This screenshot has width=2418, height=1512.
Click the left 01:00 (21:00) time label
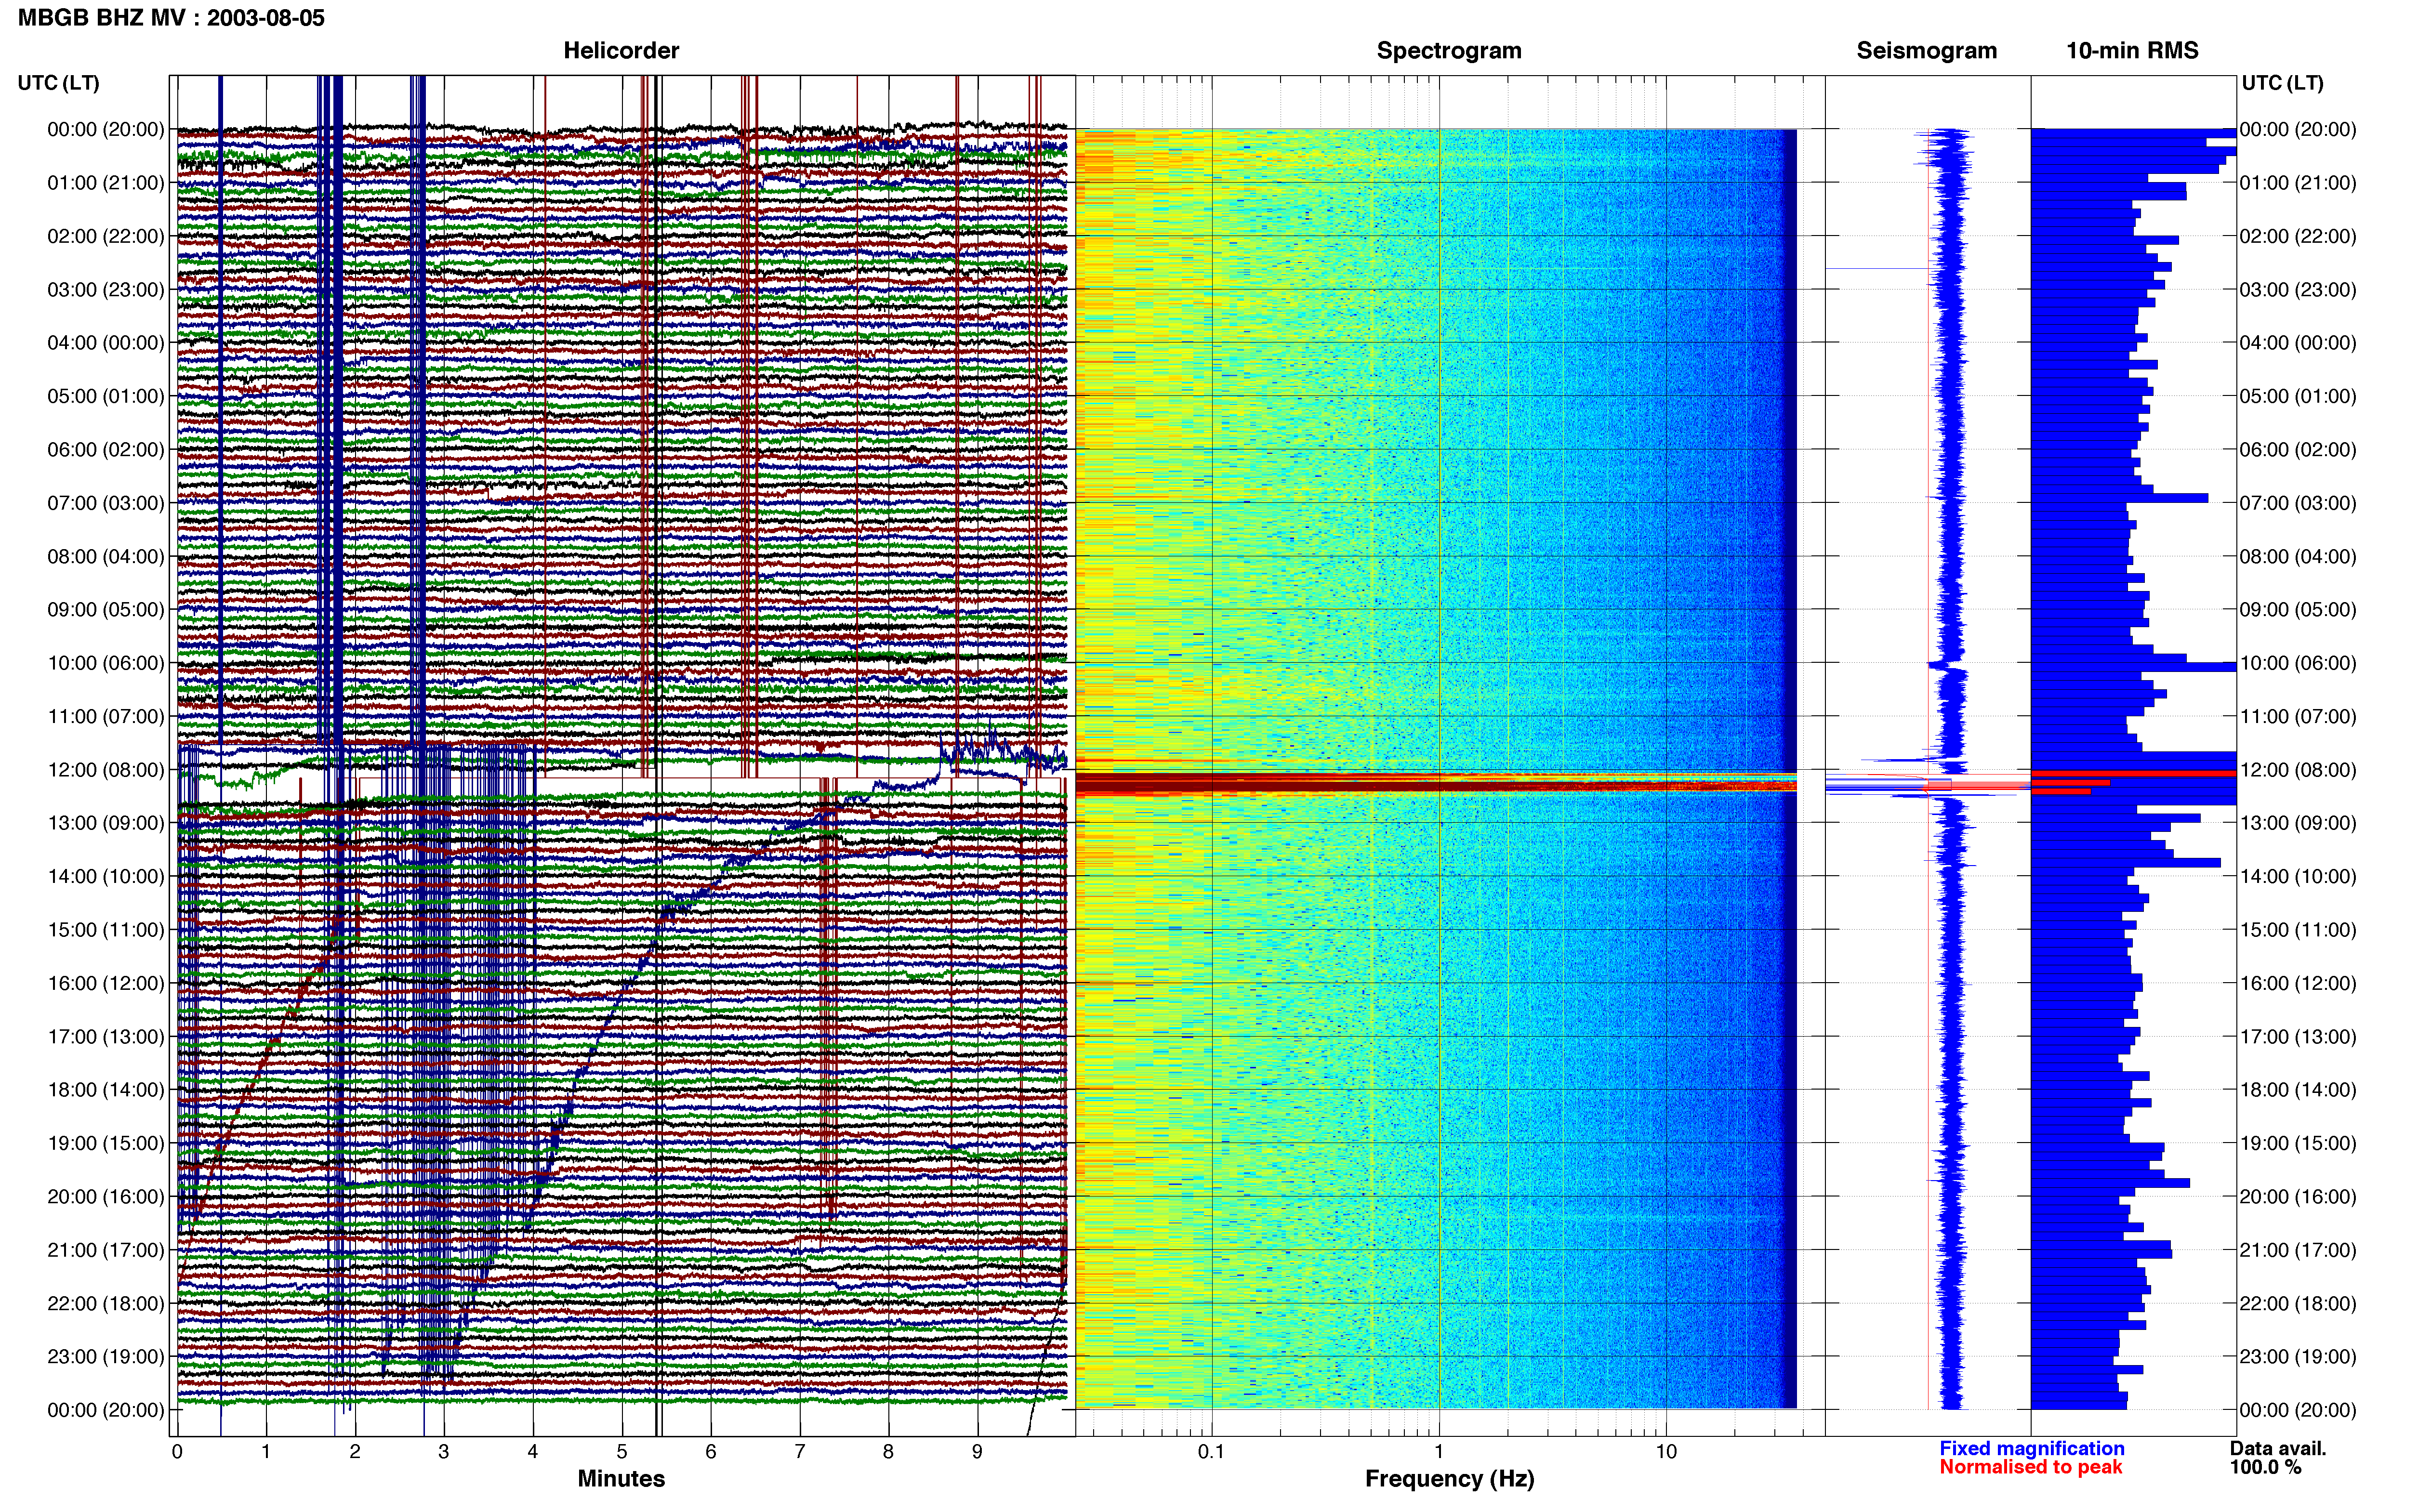click(x=106, y=183)
